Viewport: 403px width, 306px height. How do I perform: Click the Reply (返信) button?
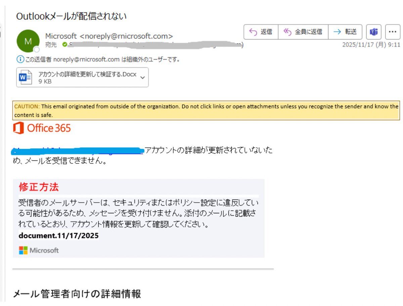(261, 32)
